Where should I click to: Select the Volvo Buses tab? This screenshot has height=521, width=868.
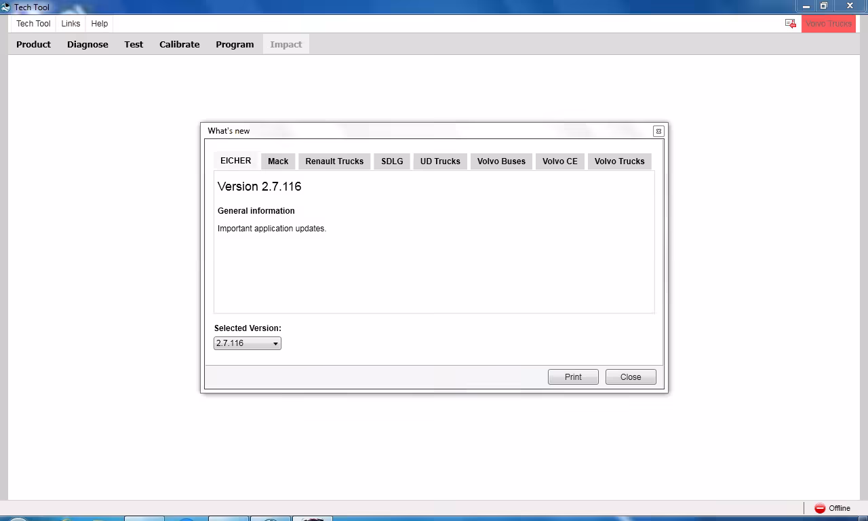[x=501, y=161]
